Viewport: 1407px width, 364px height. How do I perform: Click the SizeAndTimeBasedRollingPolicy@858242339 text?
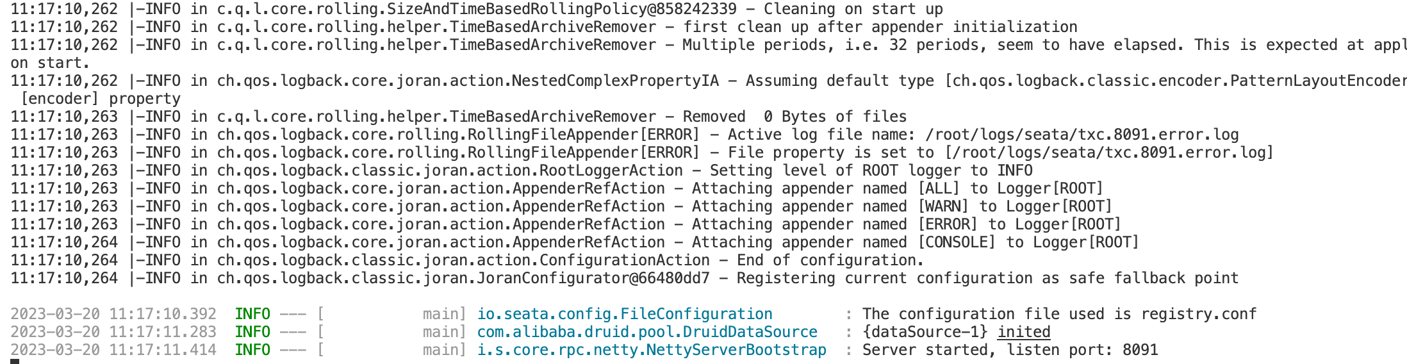point(562,9)
